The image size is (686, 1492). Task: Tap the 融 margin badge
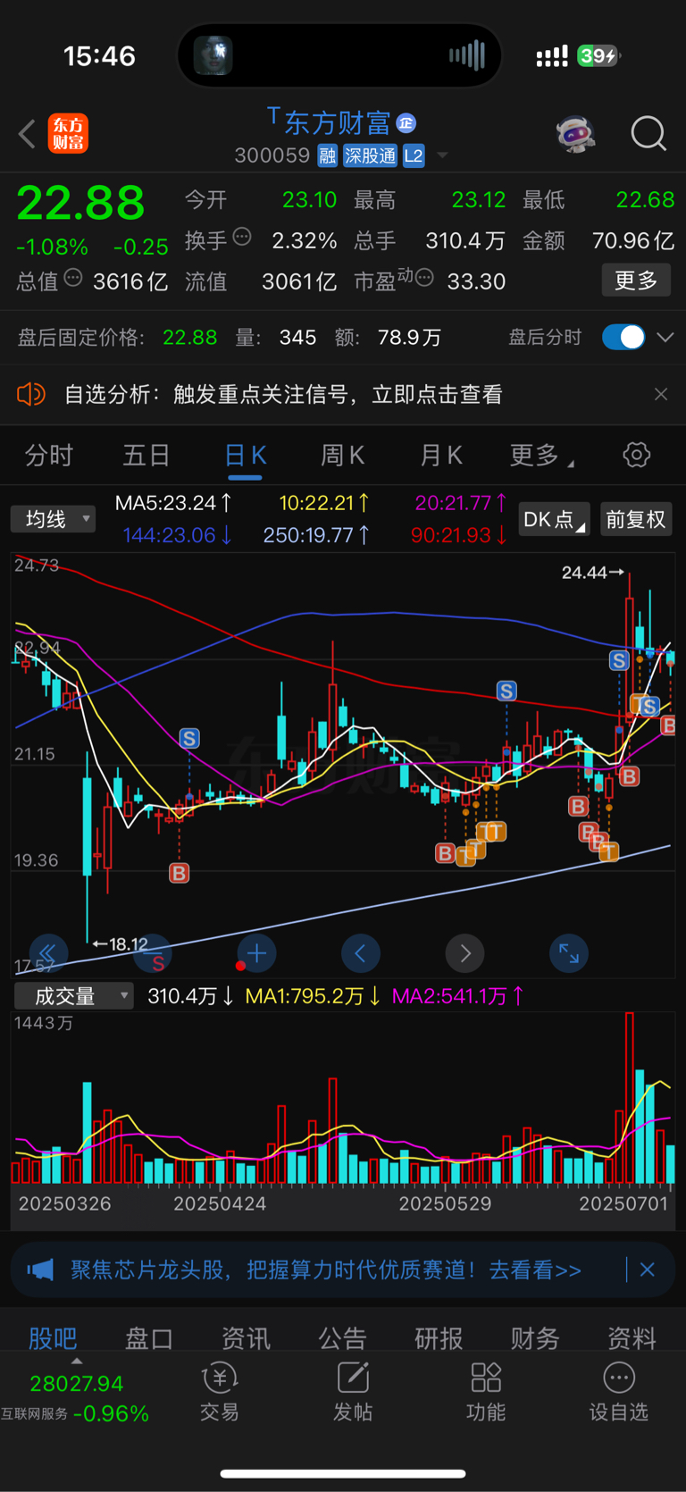coord(327,155)
